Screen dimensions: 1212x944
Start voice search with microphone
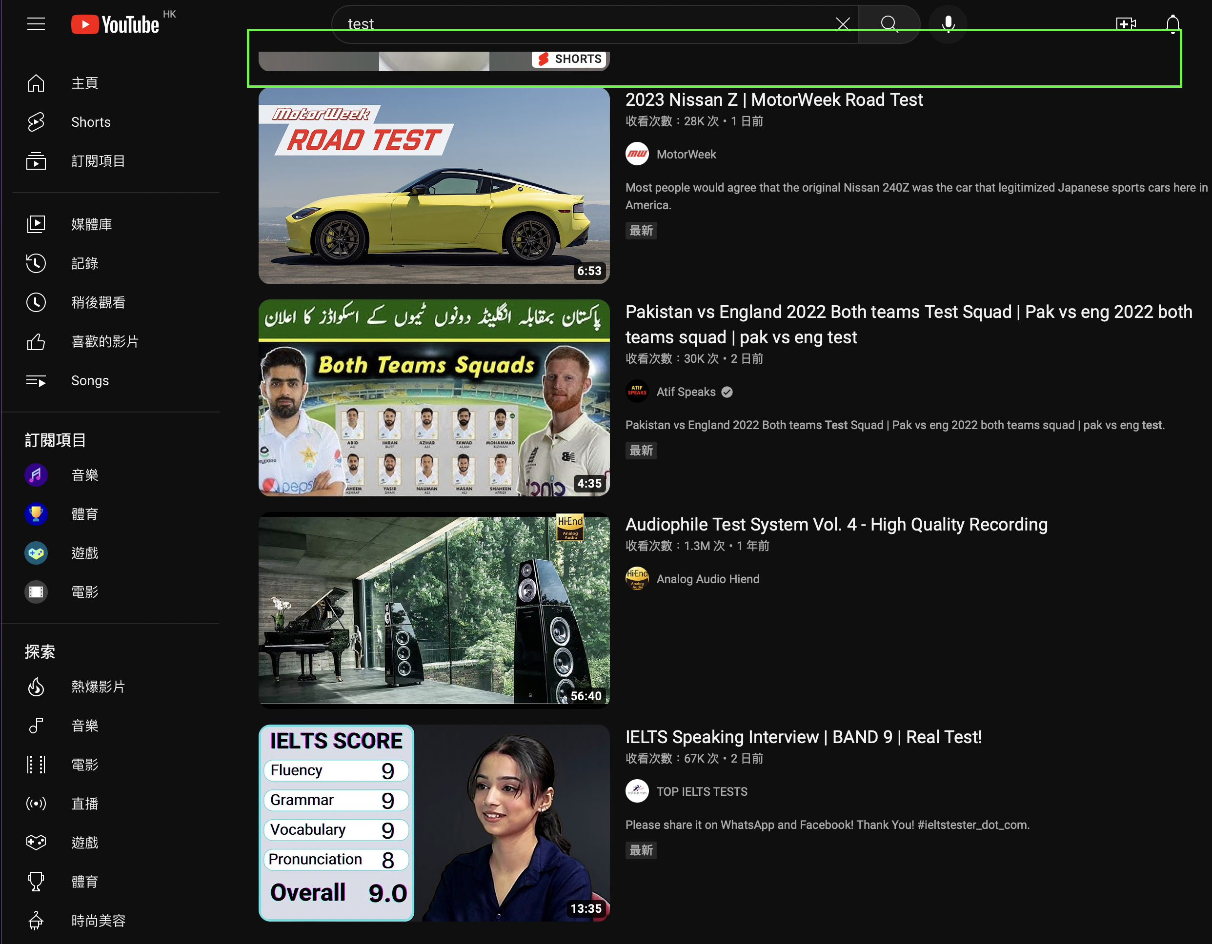[x=948, y=24]
